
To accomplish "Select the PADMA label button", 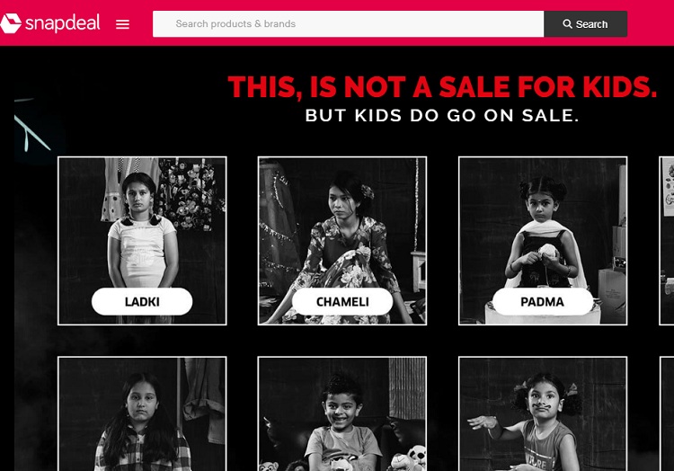I will 543,302.
